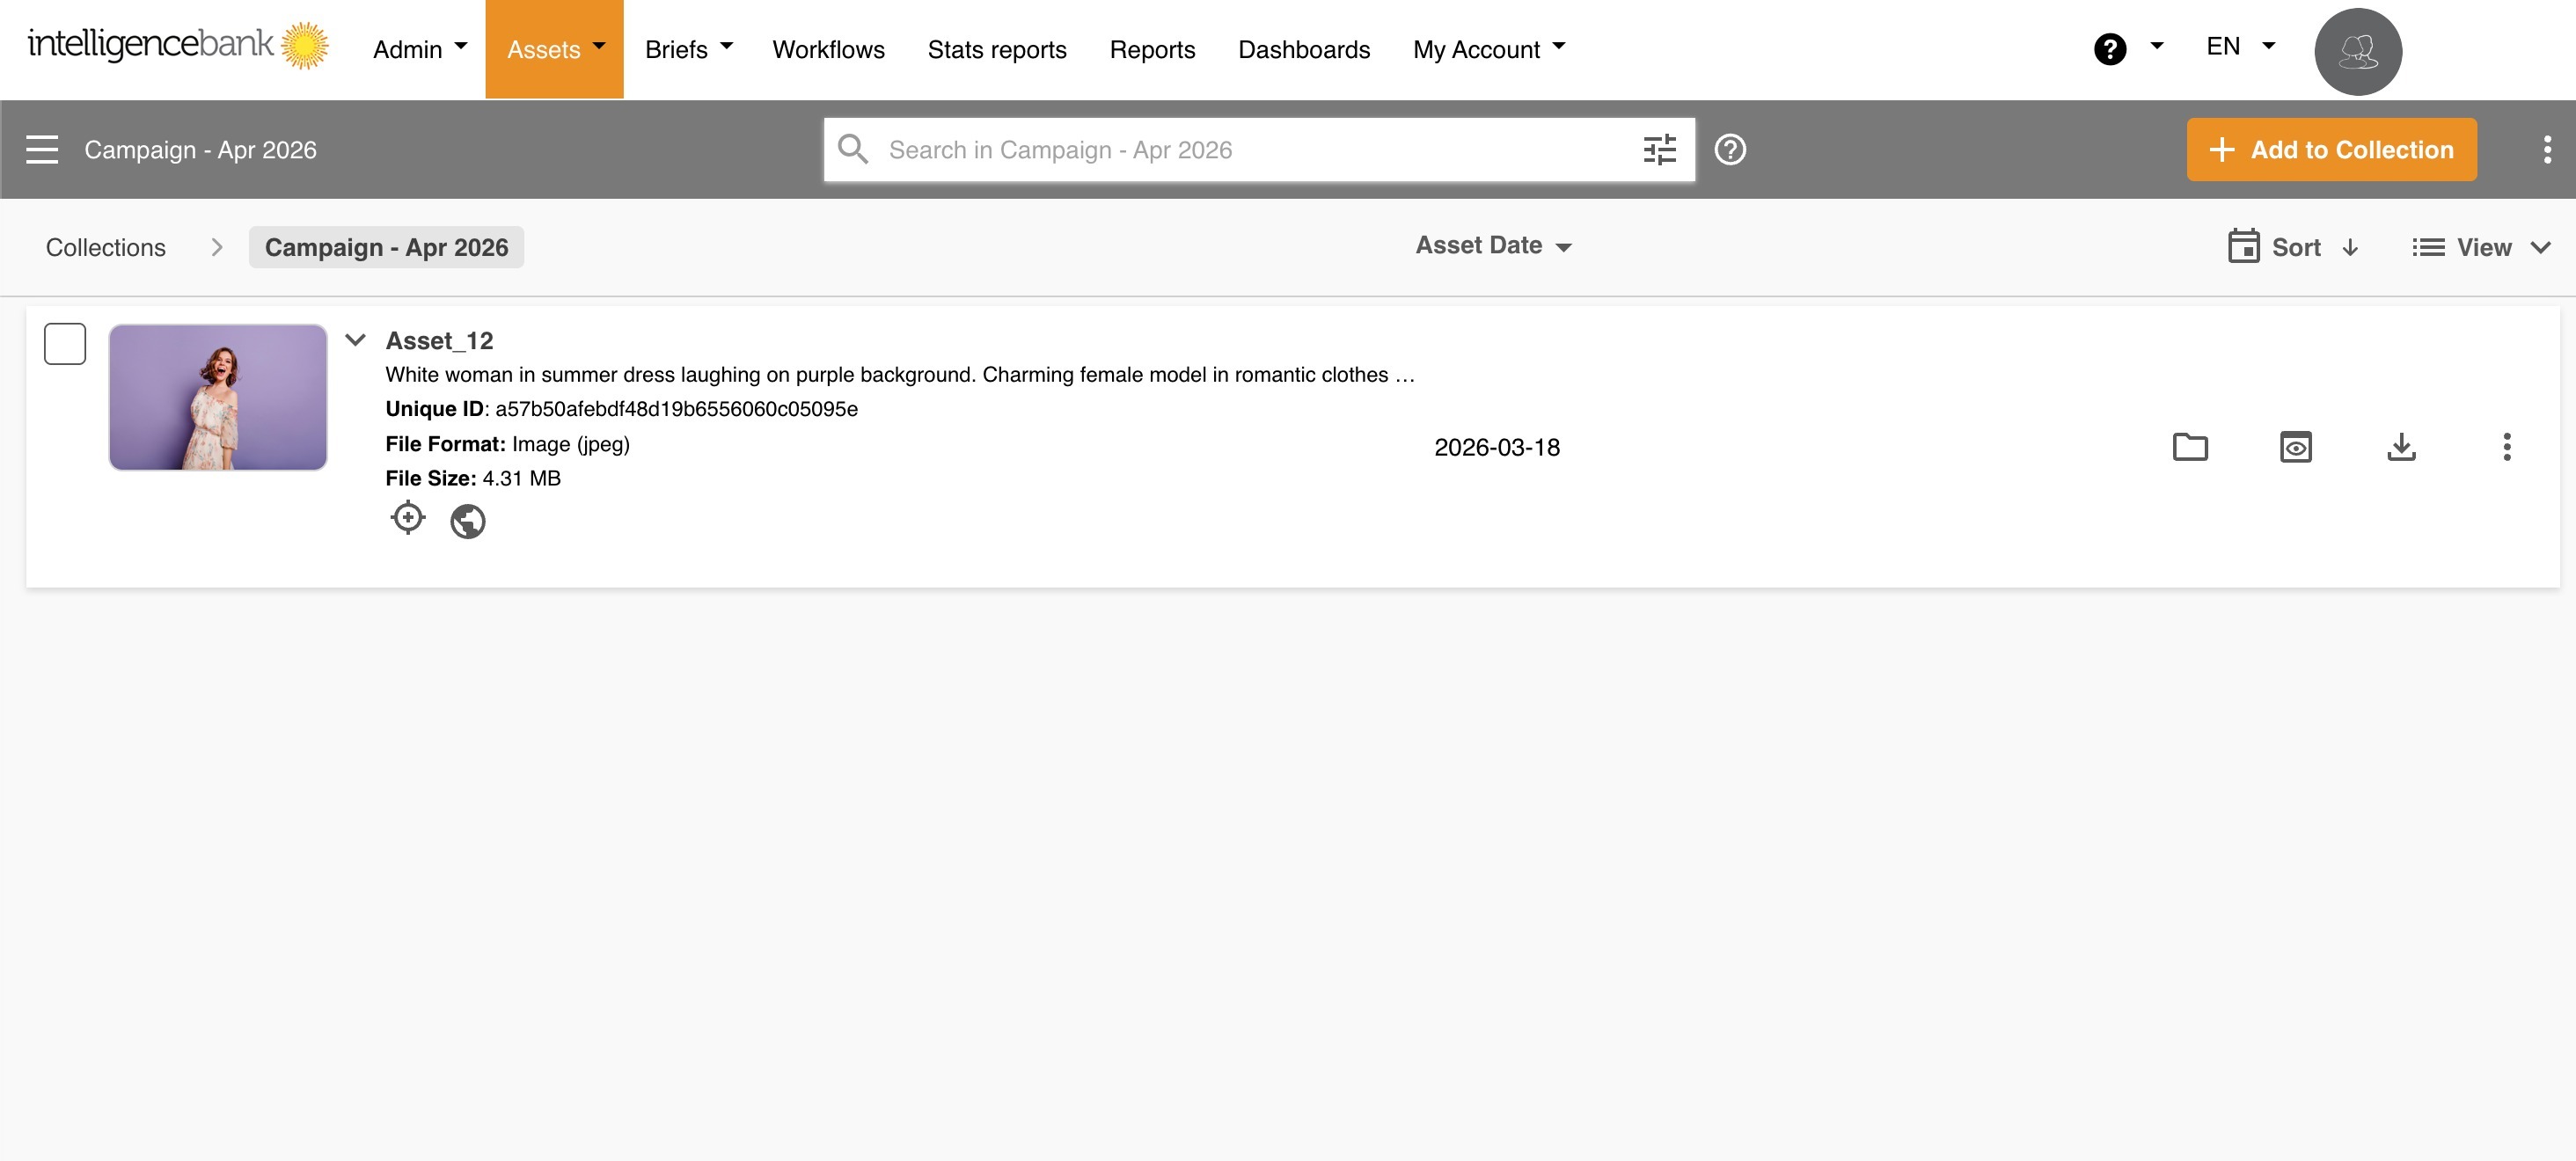Expand the Asset_12 details chevron
Image resolution: width=2576 pixels, height=1161 pixels.
[355, 340]
